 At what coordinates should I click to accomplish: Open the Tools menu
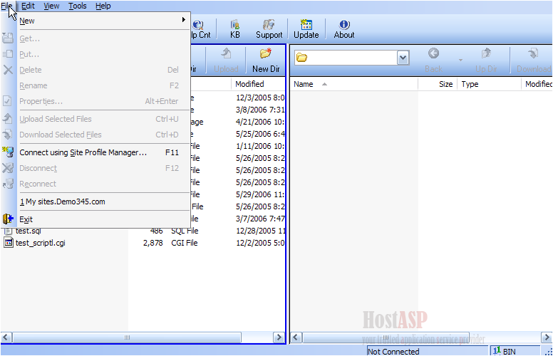click(77, 6)
